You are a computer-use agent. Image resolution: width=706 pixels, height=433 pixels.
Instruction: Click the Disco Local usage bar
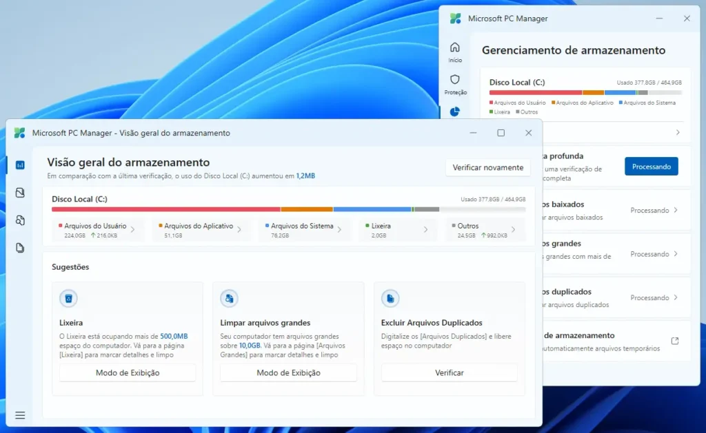pos(290,208)
